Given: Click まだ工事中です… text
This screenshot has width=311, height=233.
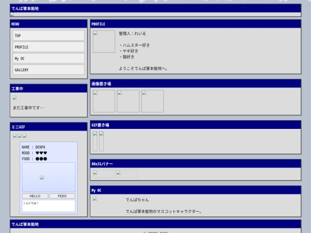Looking at the screenshot, I should (x=28, y=108).
